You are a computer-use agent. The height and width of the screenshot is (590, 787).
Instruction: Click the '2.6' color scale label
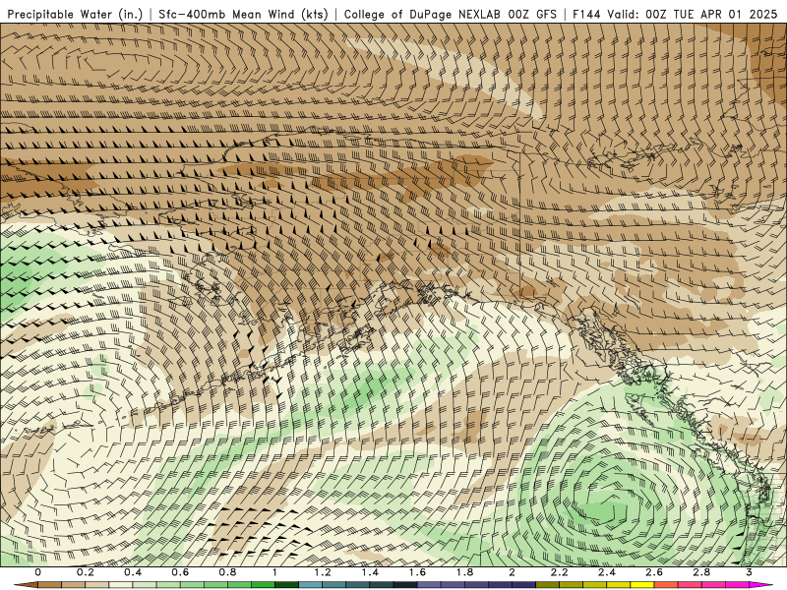[654, 572]
